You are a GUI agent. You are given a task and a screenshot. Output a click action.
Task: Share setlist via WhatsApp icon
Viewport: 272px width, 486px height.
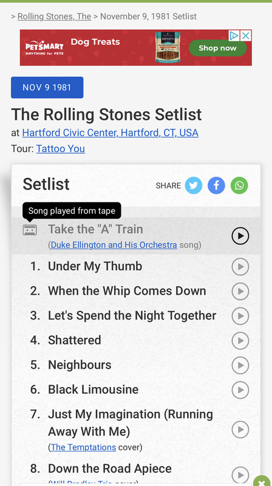click(x=239, y=185)
